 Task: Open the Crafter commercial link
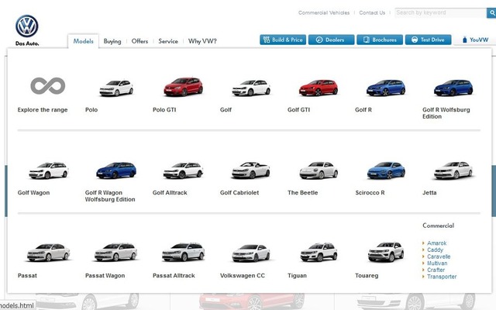point(436,270)
